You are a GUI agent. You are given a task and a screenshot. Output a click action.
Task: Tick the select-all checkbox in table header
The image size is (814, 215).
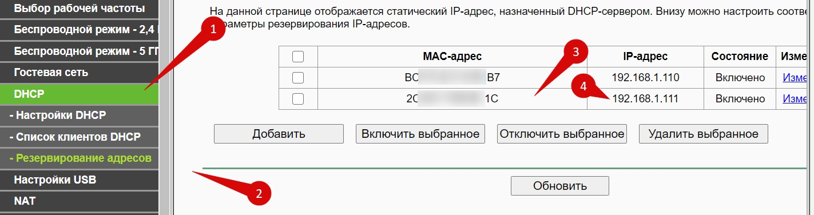298,57
